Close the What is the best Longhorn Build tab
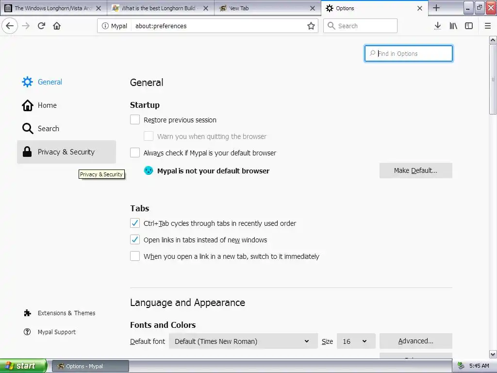 coord(206,8)
